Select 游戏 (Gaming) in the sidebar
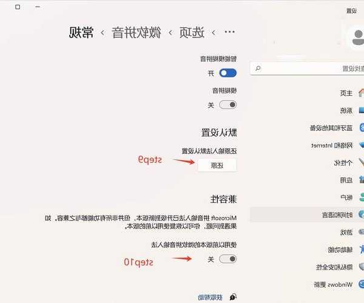Viewport: 364px width, 303px height. click(x=345, y=232)
